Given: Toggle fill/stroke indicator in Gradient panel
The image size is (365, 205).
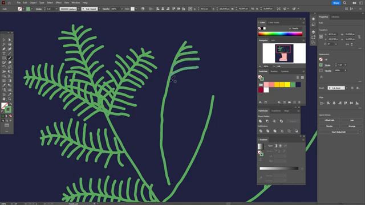Looking at the screenshot, I should (261, 153).
